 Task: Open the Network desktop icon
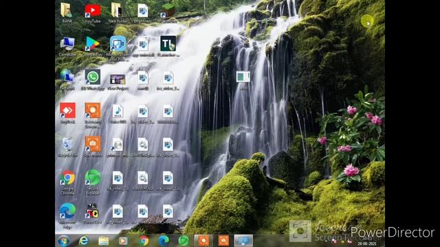[x=67, y=80]
